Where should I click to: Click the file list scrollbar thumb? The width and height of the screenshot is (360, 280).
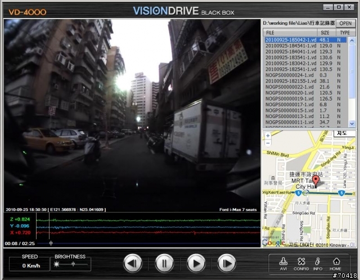pos(352,71)
